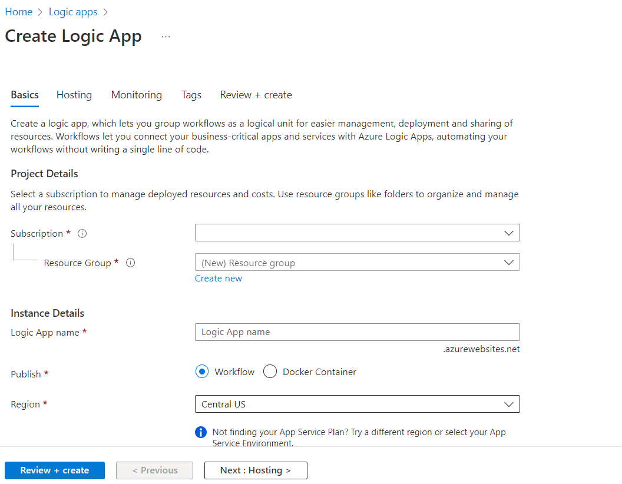The width and height of the screenshot is (622, 484).
Task: Click the Create new resource group link
Action: pos(218,279)
